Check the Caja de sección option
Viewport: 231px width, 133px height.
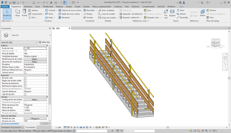coord(25,94)
